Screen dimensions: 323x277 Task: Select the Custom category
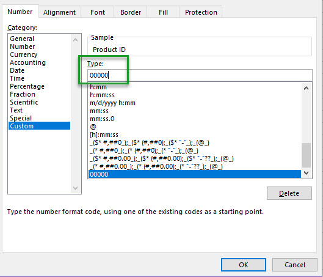tap(39, 126)
